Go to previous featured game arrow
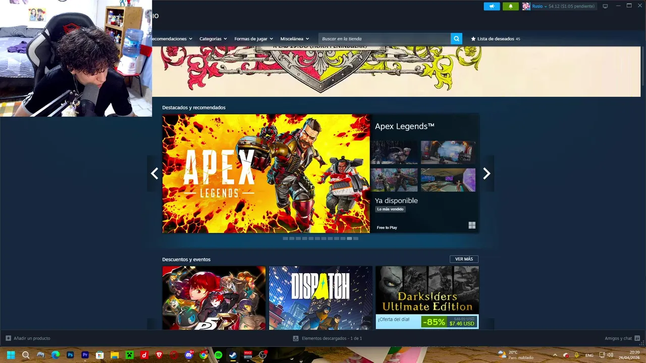646x363 pixels. [154, 173]
